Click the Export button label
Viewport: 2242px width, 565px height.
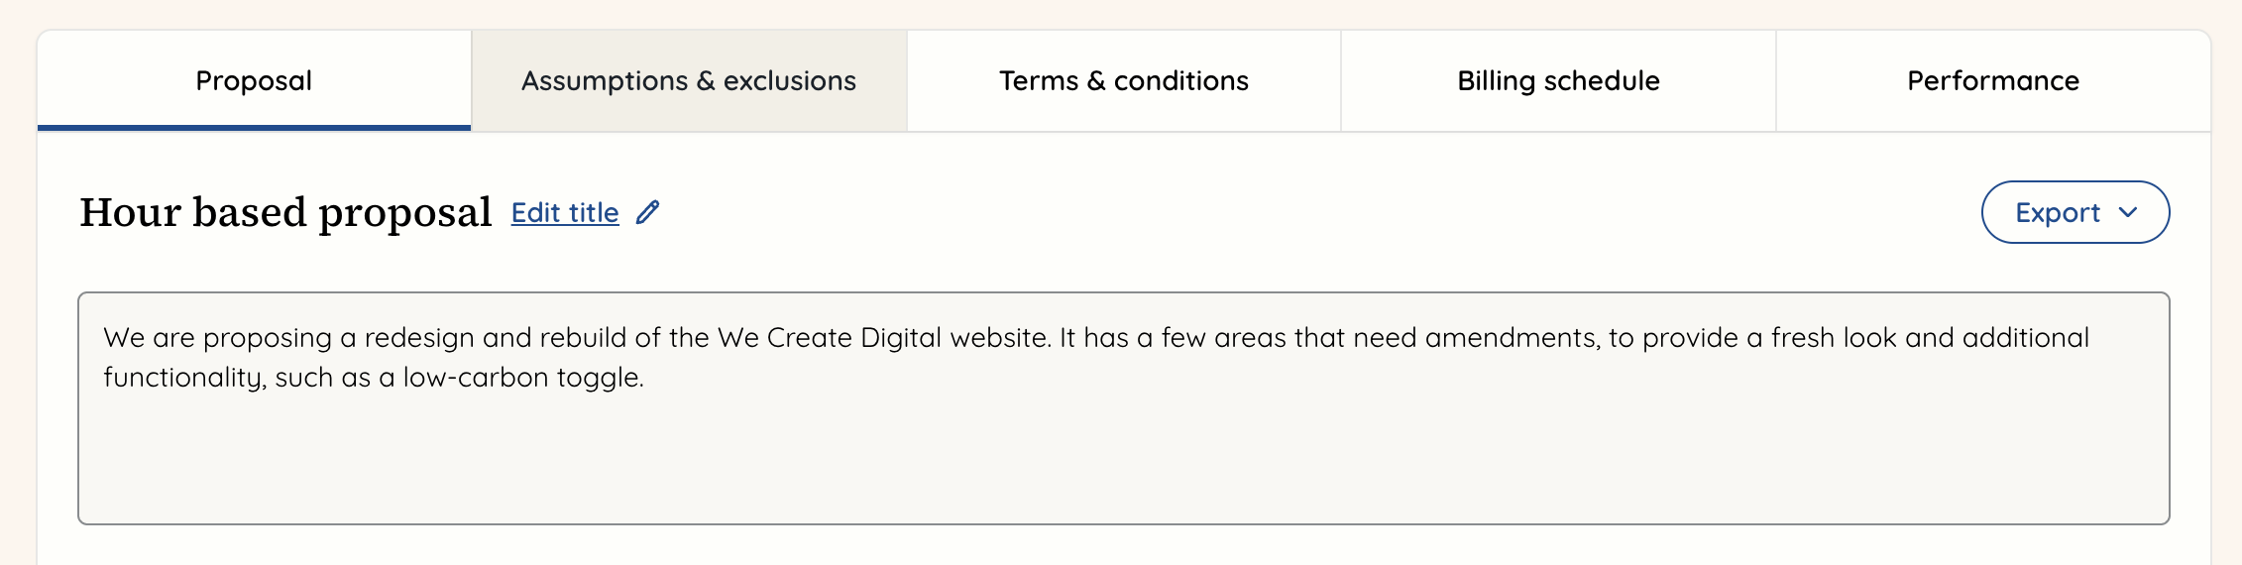(2057, 212)
